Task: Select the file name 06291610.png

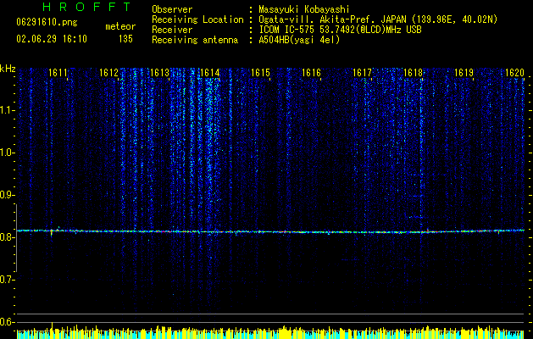Action: coord(47,23)
